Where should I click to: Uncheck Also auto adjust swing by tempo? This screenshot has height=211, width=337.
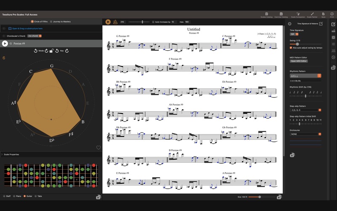291,48
